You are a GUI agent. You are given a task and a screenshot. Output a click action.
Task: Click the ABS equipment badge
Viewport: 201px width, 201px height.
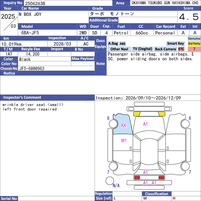[122, 44]
